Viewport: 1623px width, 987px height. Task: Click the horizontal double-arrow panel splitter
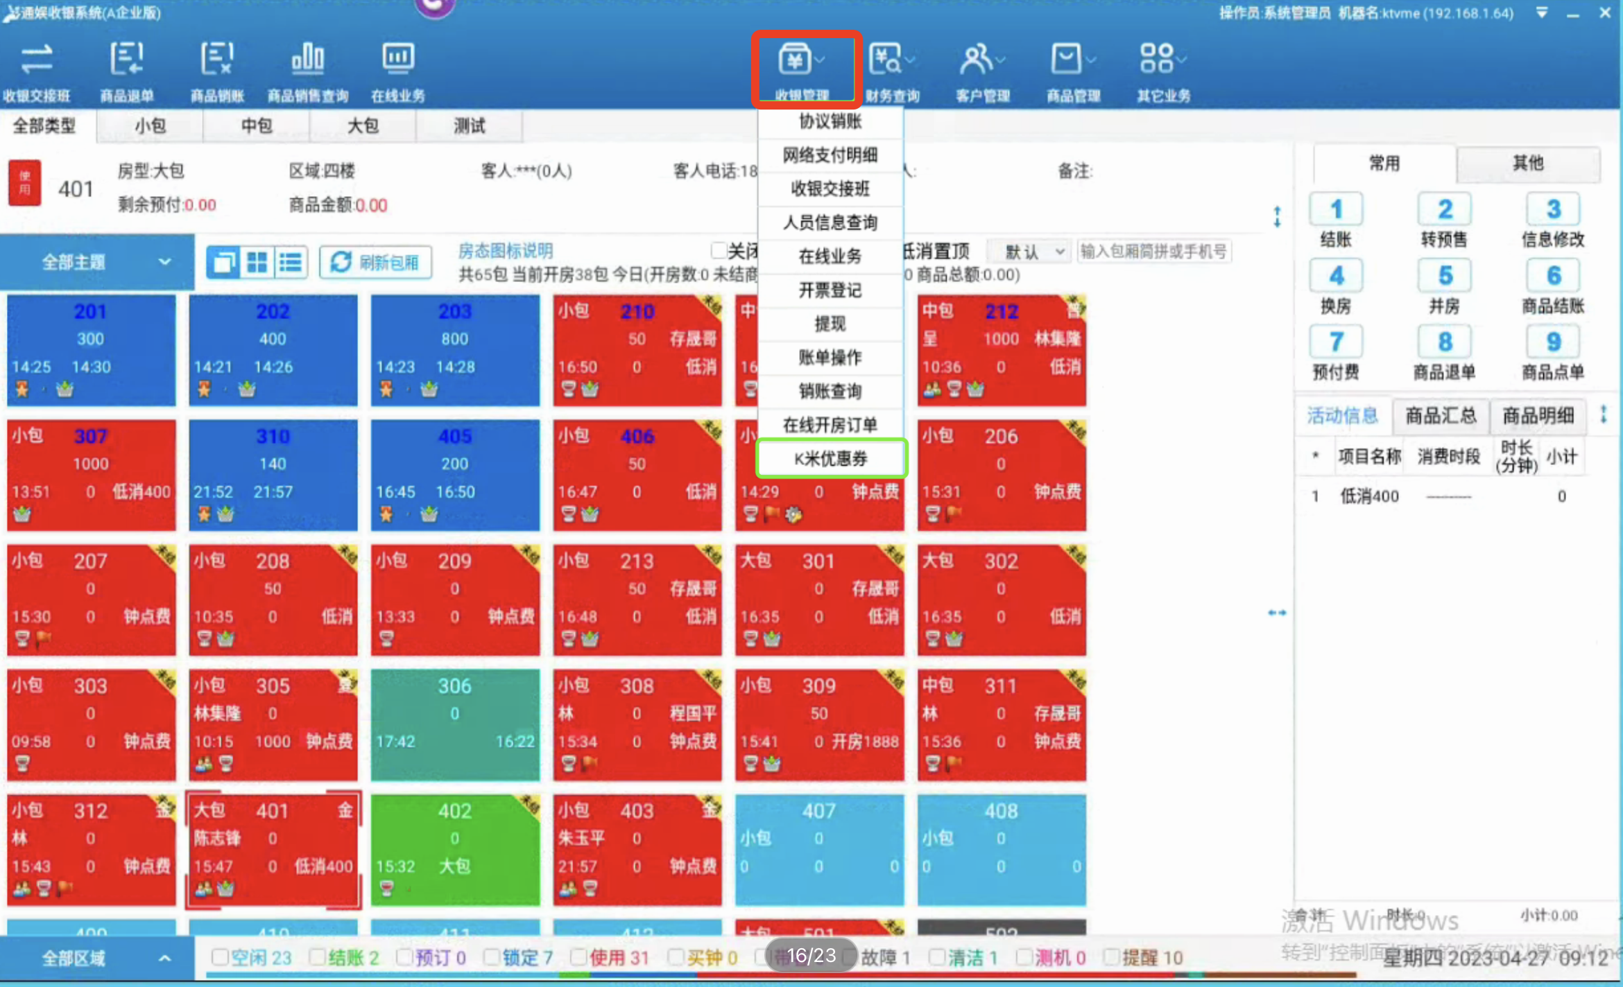coord(1277,613)
